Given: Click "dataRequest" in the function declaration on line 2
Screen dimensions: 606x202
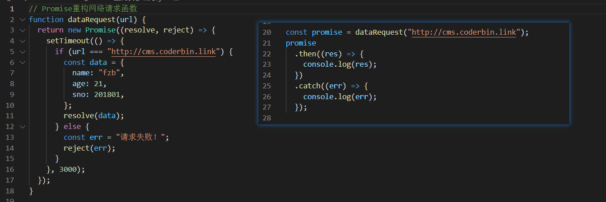Looking at the screenshot, I should (92, 19).
